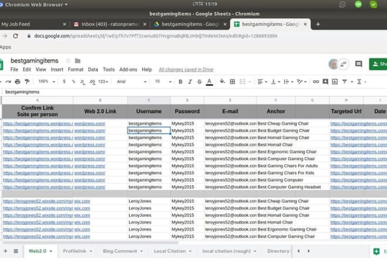This screenshot has height=258, width=387.
Task: Reload the page
Action: tap(16, 36)
